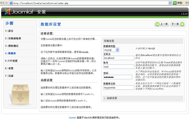
Task: Click the 步骤 sidebar title
Action: (9, 23)
